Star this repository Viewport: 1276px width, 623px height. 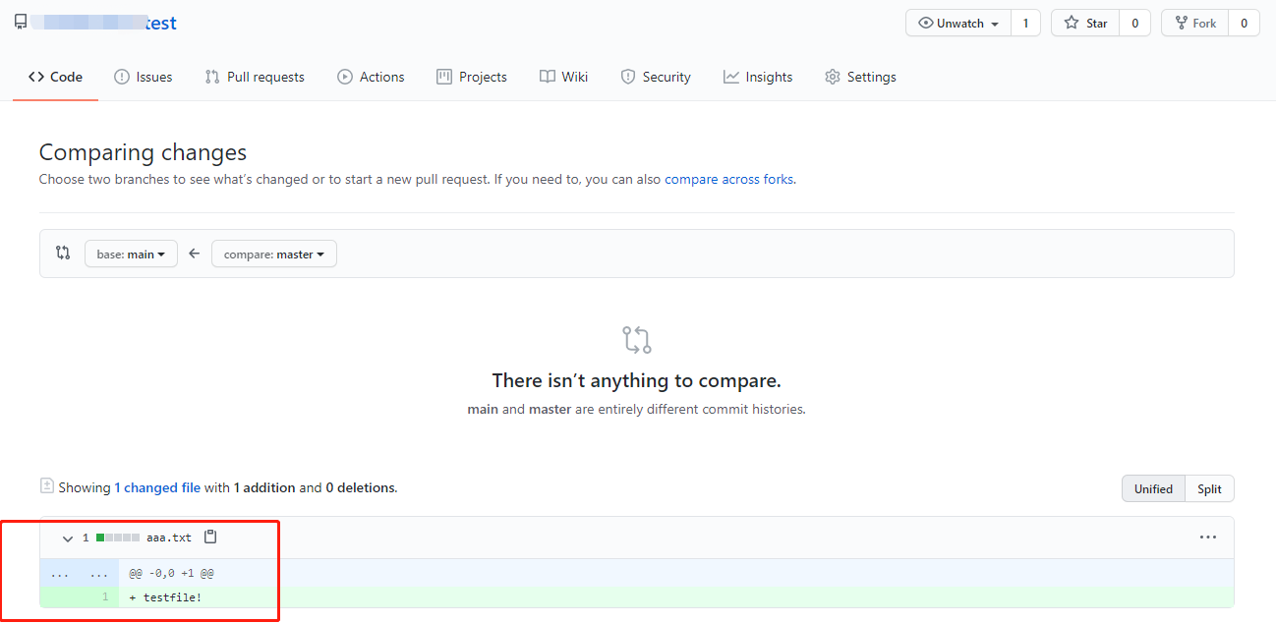coord(1085,24)
